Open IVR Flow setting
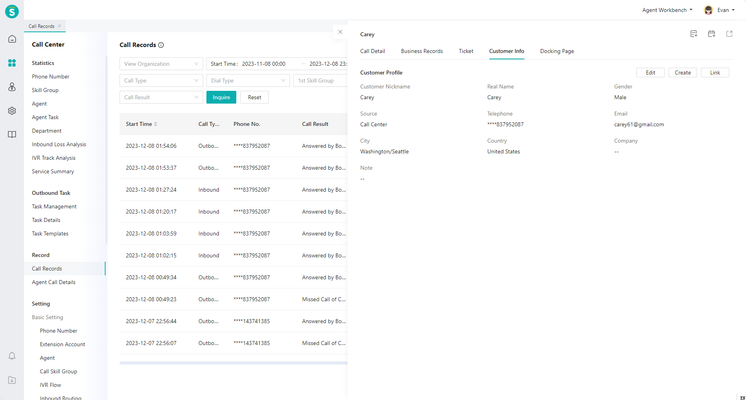 tap(51, 385)
